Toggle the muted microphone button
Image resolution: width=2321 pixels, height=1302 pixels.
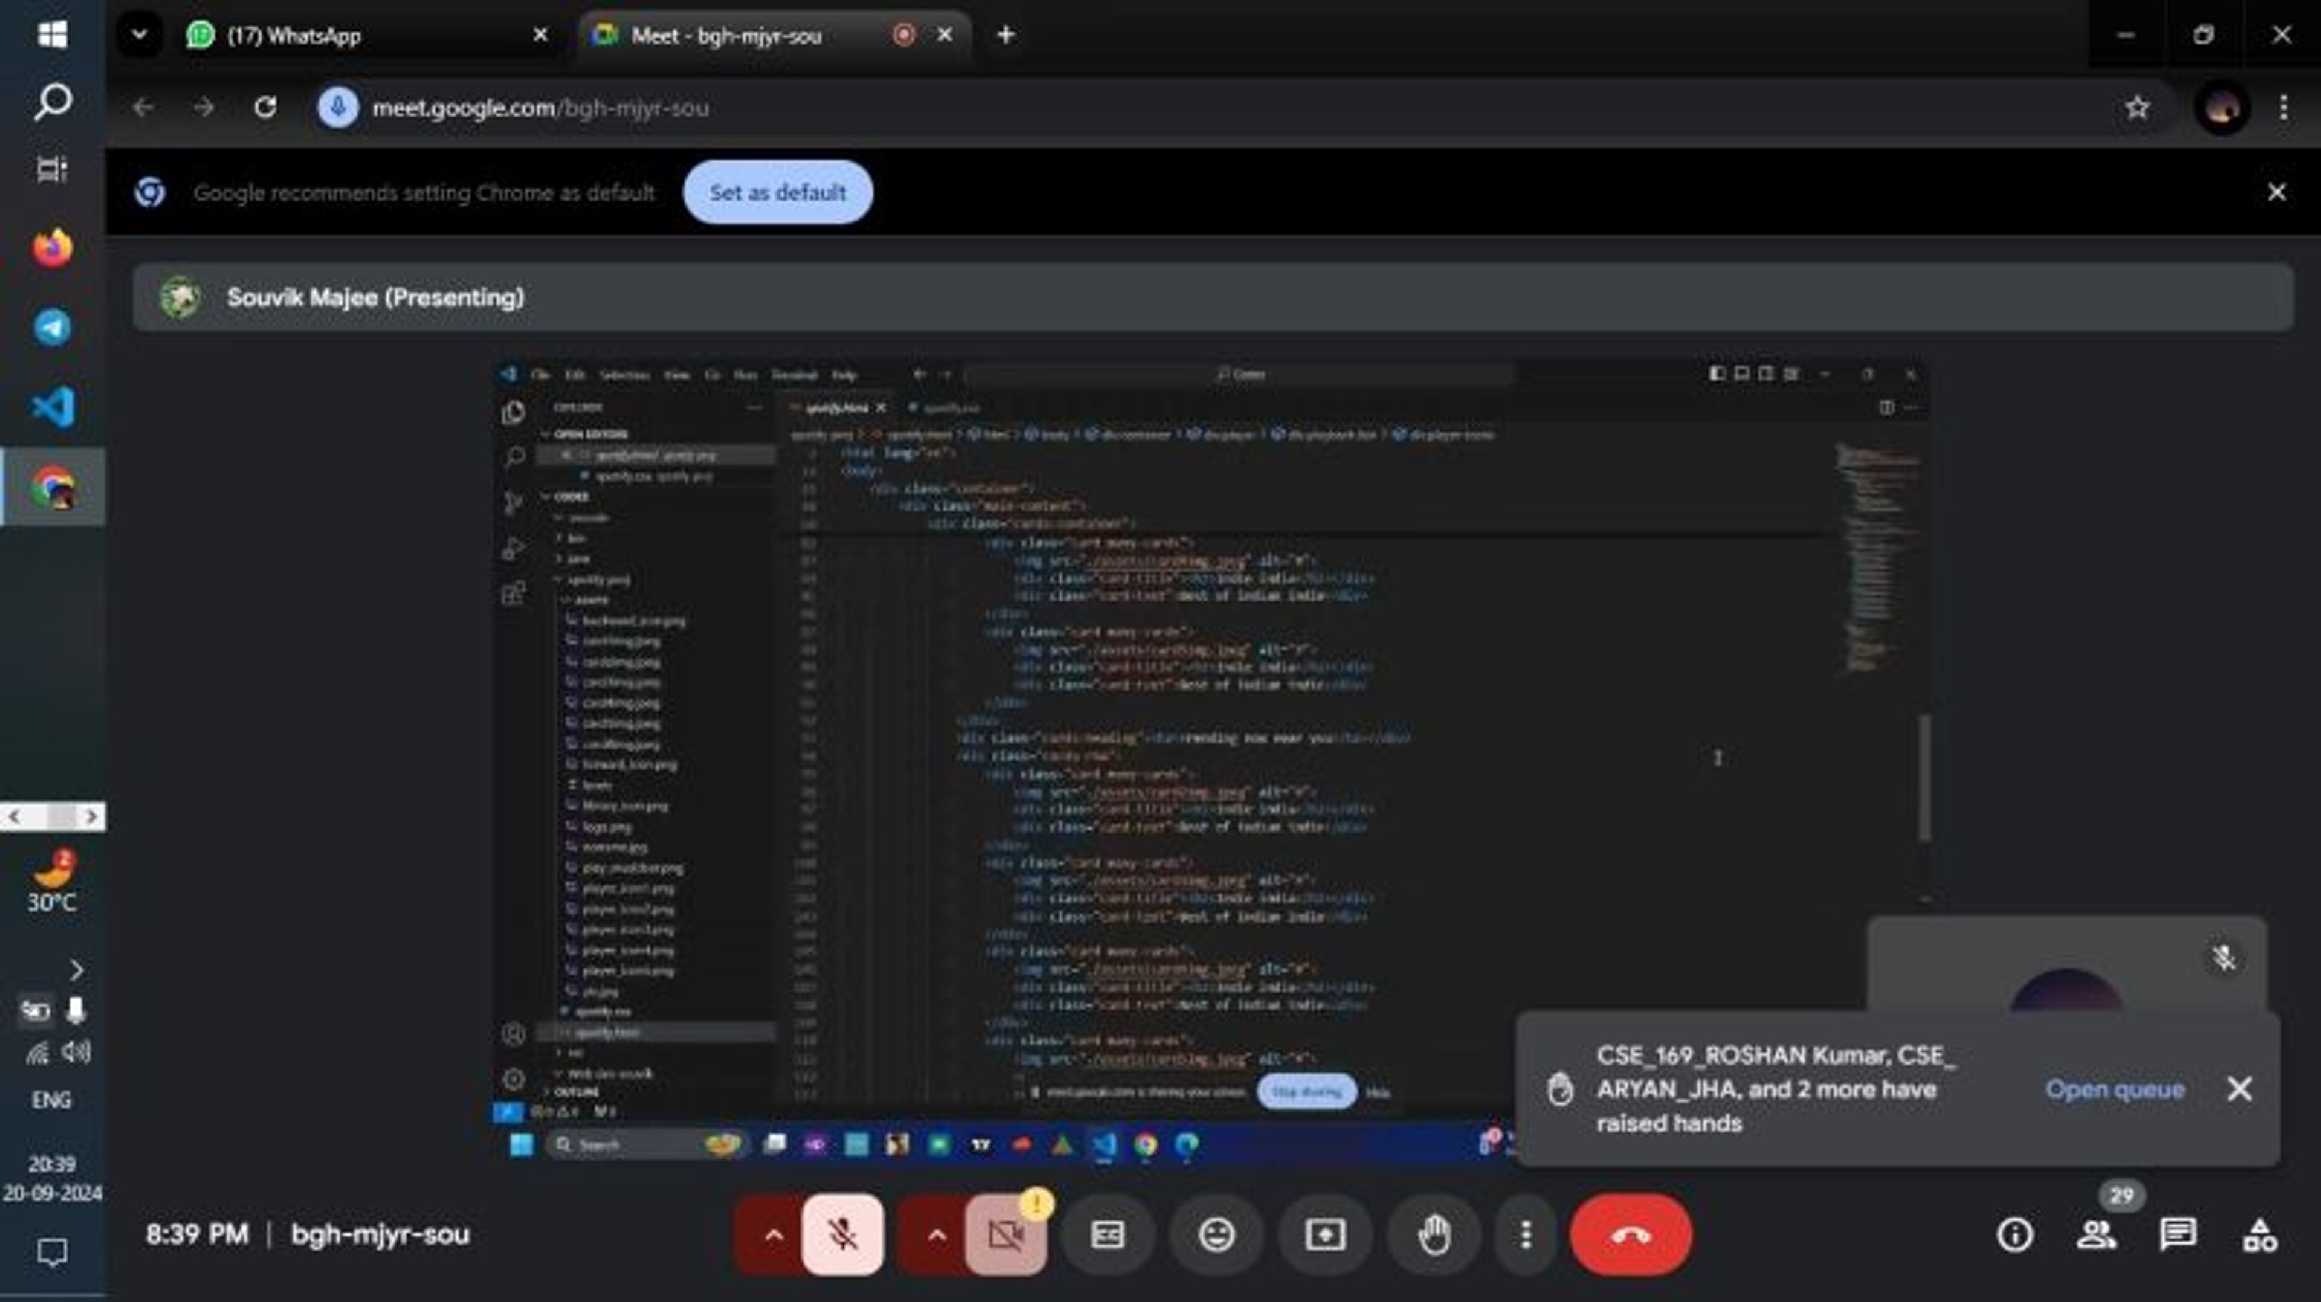click(x=843, y=1234)
